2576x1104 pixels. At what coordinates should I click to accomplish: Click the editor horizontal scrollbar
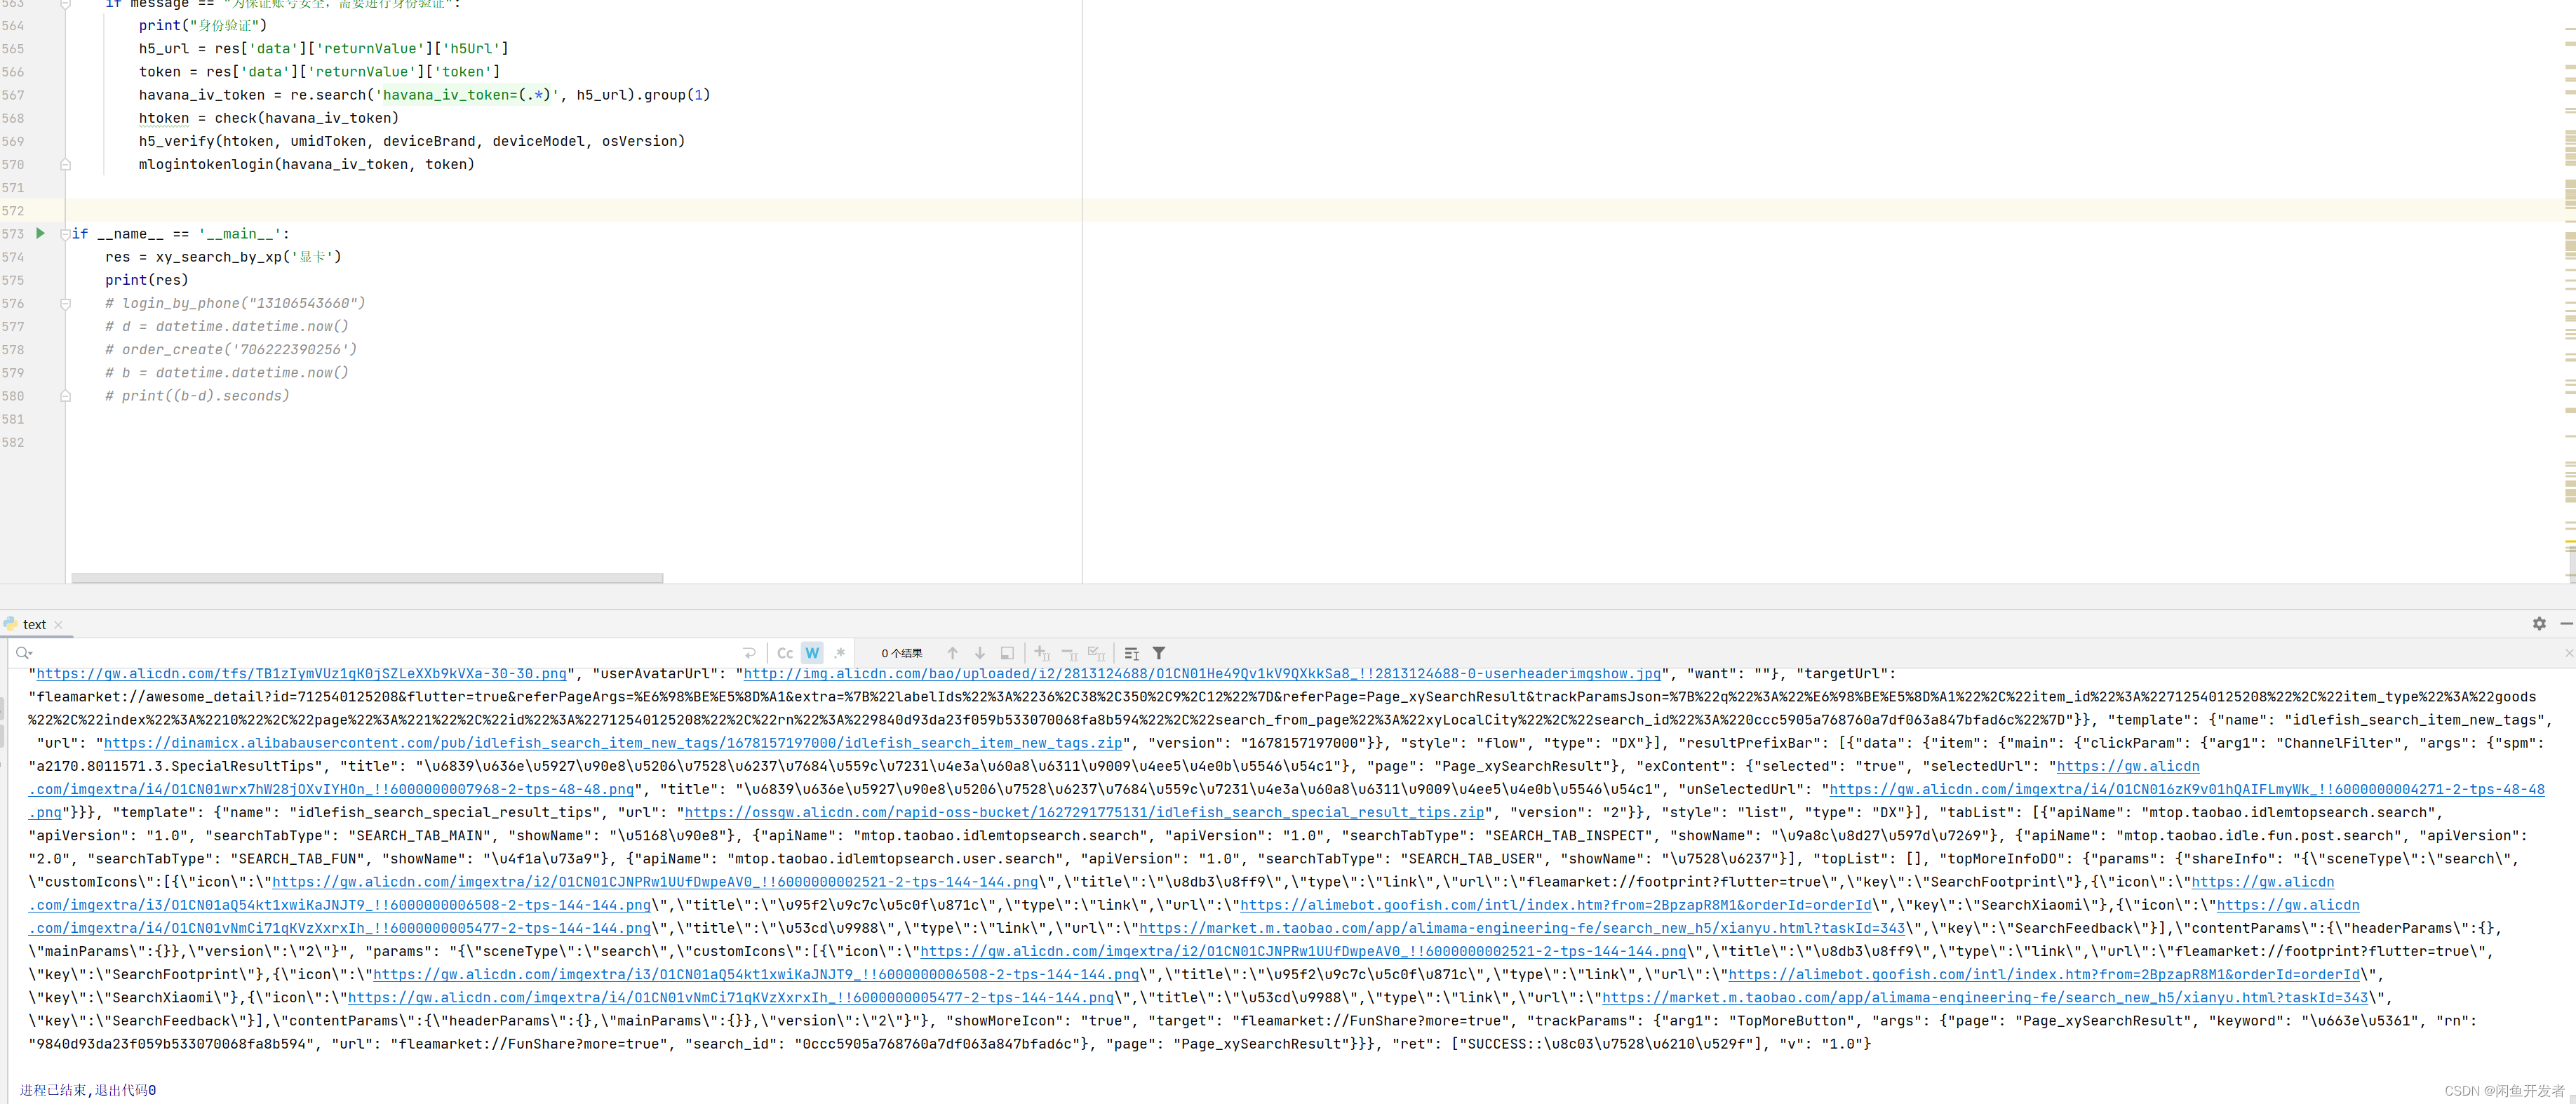[x=367, y=578]
